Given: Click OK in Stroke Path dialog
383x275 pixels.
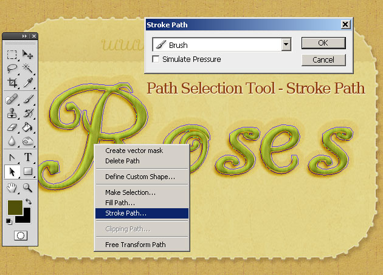Looking at the screenshot, I should (x=323, y=43).
